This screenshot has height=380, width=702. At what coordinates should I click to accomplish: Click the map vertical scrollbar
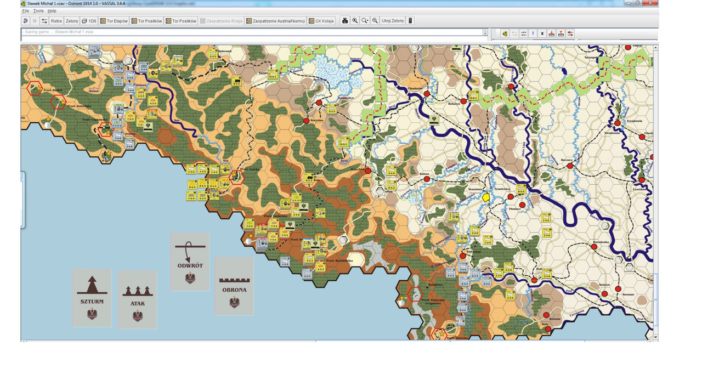[x=656, y=193]
